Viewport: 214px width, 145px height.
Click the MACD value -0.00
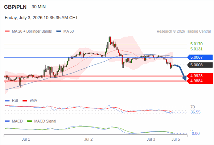195,133
